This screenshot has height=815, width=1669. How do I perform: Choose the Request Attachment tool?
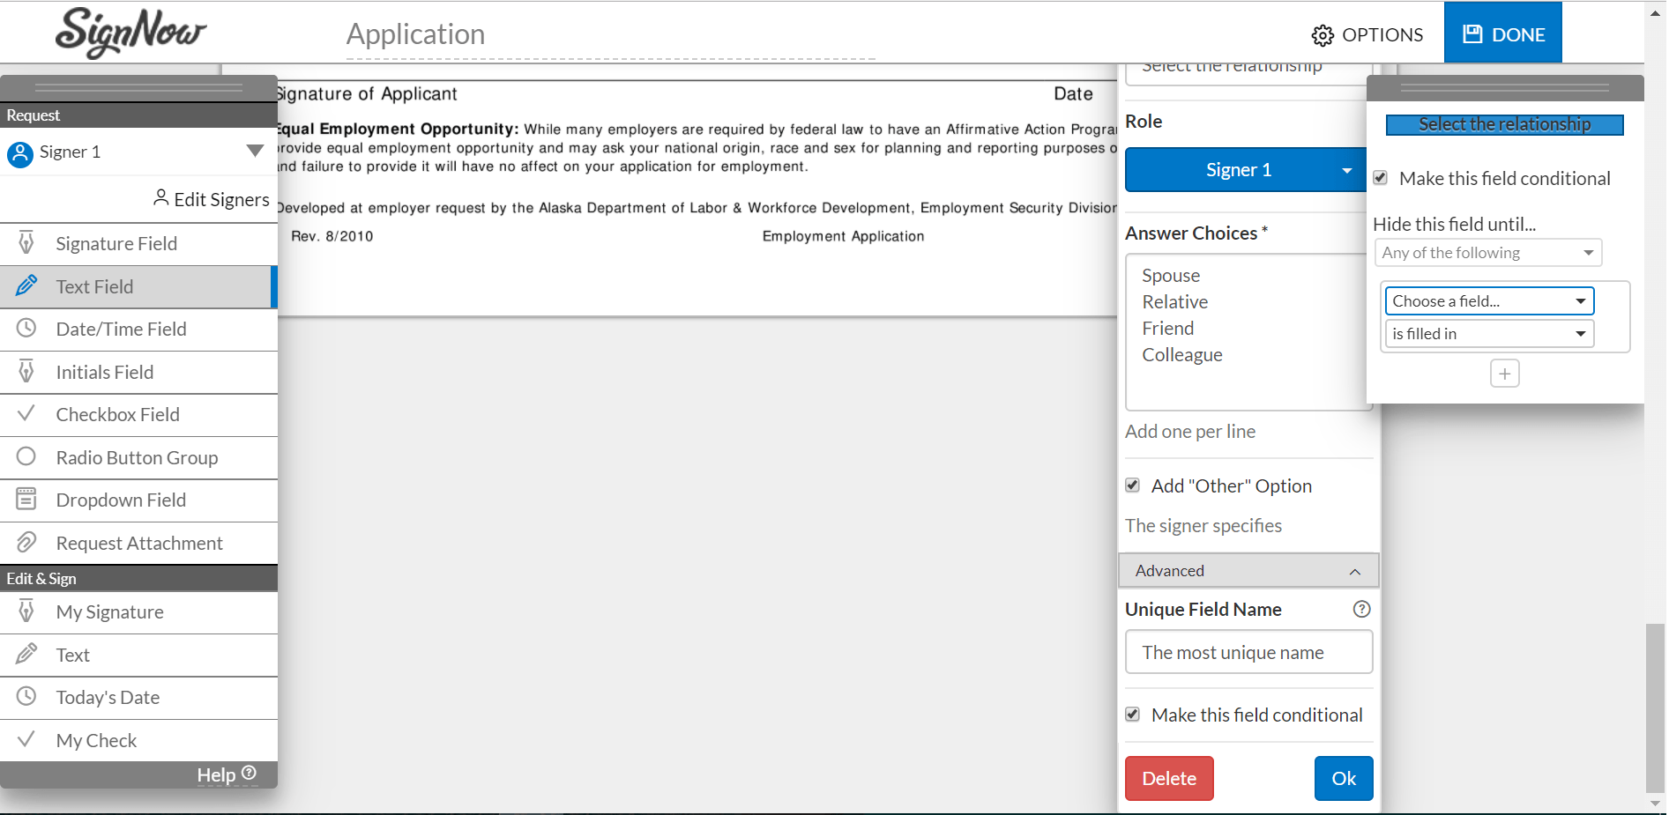(x=139, y=543)
